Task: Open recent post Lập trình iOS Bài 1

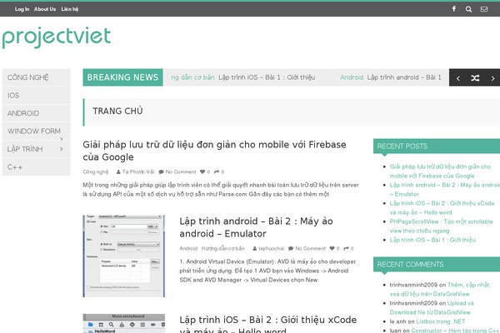Action: pyautogui.click(x=432, y=240)
